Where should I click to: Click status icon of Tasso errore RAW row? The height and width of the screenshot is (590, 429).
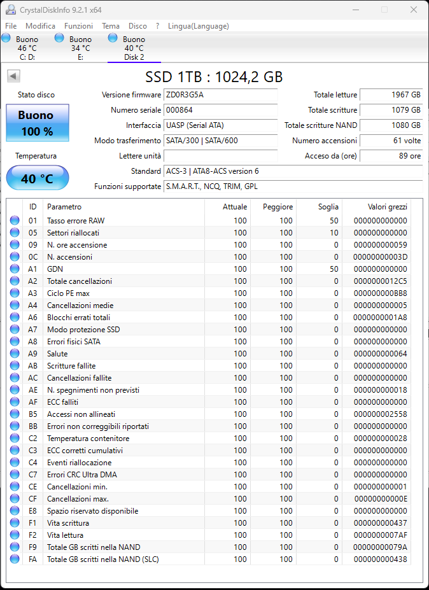point(15,220)
